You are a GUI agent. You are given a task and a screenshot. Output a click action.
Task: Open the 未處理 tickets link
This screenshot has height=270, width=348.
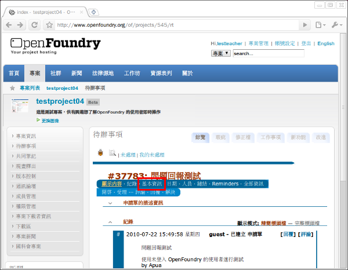click(128, 155)
